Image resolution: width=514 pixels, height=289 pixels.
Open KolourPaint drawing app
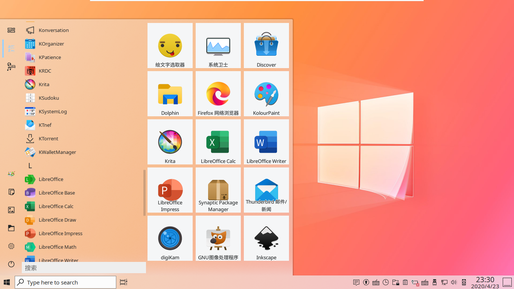pyautogui.click(x=266, y=94)
